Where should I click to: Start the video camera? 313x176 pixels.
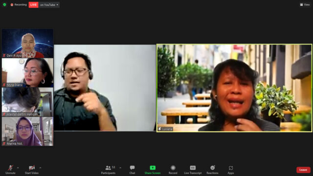(x=32, y=170)
